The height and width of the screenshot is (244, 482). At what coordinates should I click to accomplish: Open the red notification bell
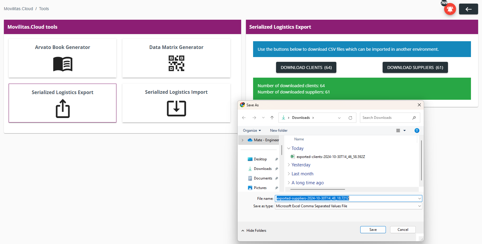coord(450,9)
